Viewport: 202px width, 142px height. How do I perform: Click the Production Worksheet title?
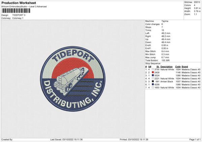(x=19, y=3)
